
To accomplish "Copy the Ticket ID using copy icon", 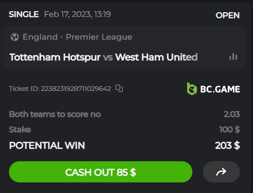I will [x=119, y=88].
